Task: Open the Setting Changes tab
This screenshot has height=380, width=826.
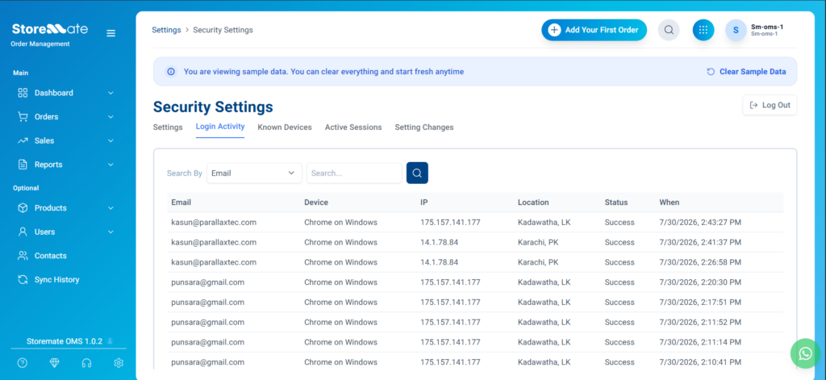Action: click(x=424, y=127)
